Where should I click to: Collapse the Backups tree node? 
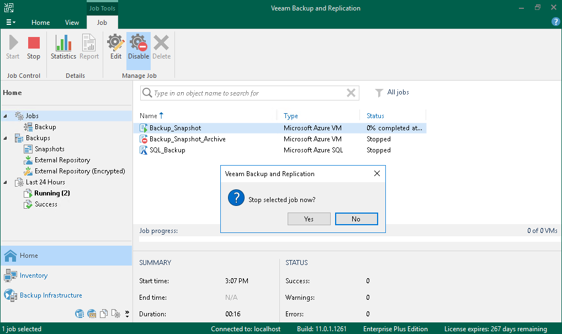click(5, 138)
